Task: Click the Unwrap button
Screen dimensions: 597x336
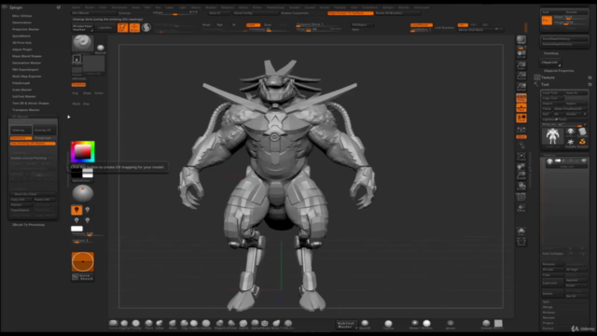Action: (21, 130)
